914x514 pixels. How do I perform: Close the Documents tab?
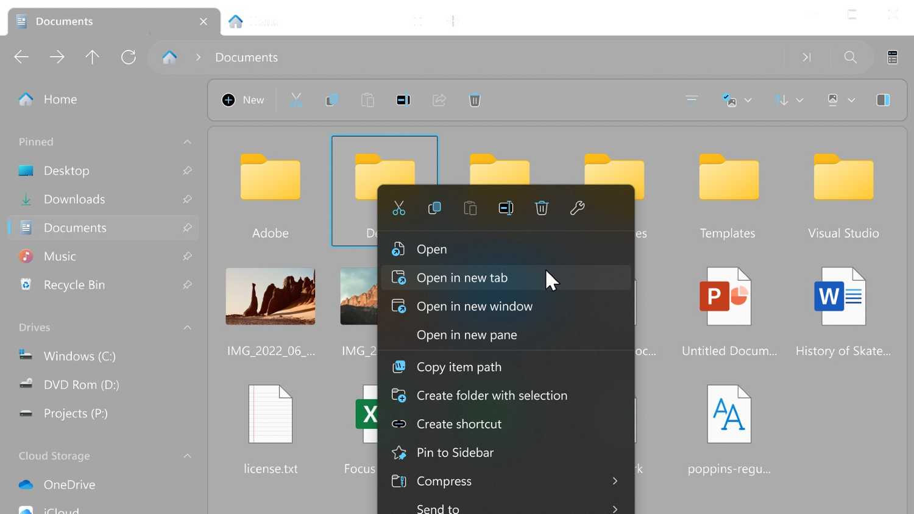(x=204, y=22)
